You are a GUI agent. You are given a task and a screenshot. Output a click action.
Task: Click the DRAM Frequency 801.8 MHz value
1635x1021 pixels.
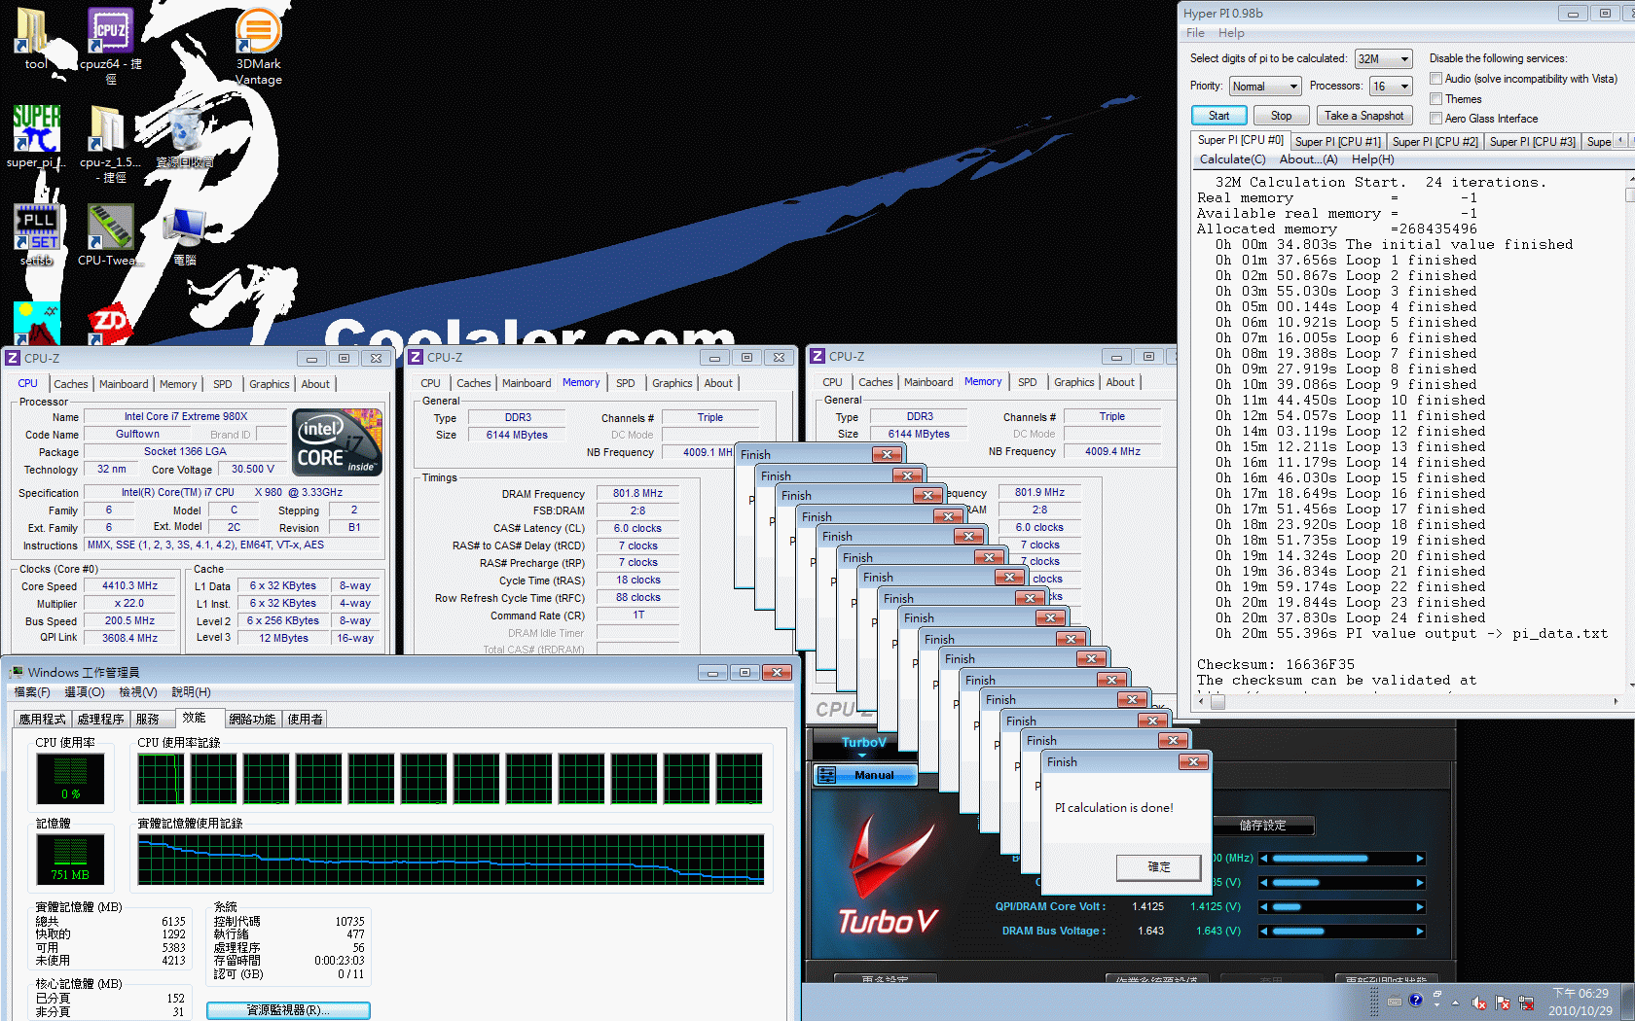[x=637, y=494]
